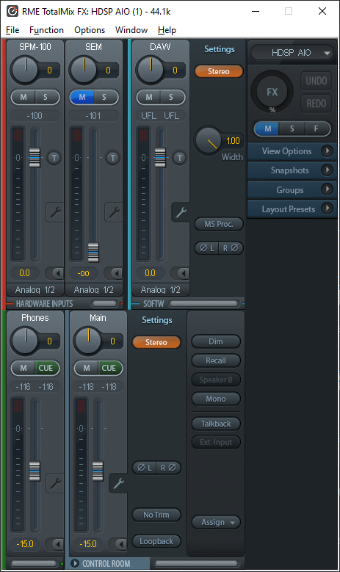The image size is (340, 572).
Task: Open routing arrow on SEM channel
Action: [x=113, y=273]
